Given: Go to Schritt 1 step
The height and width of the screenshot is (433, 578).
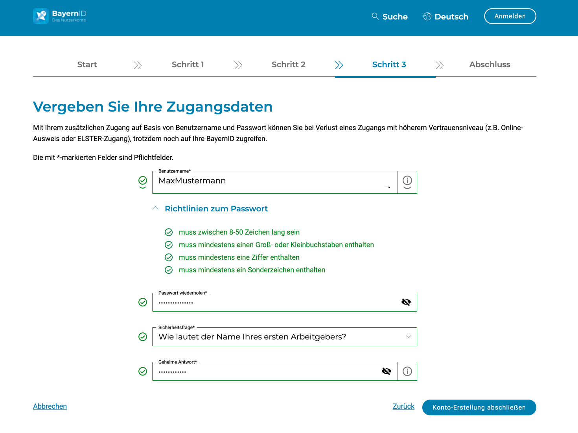Looking at the screenshot, I should (x=188, y=64).
